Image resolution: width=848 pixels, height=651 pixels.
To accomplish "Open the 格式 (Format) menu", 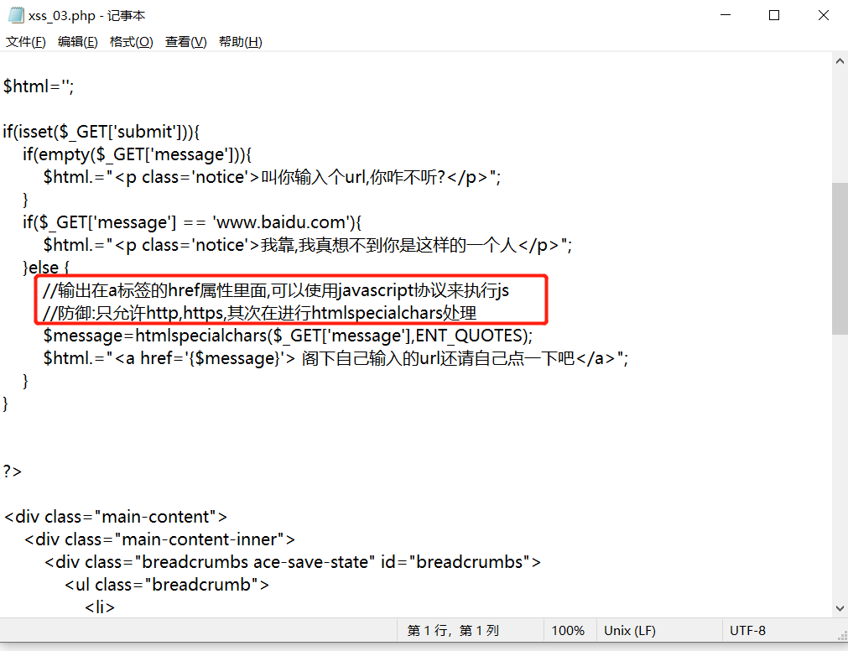I will (131, 41).
